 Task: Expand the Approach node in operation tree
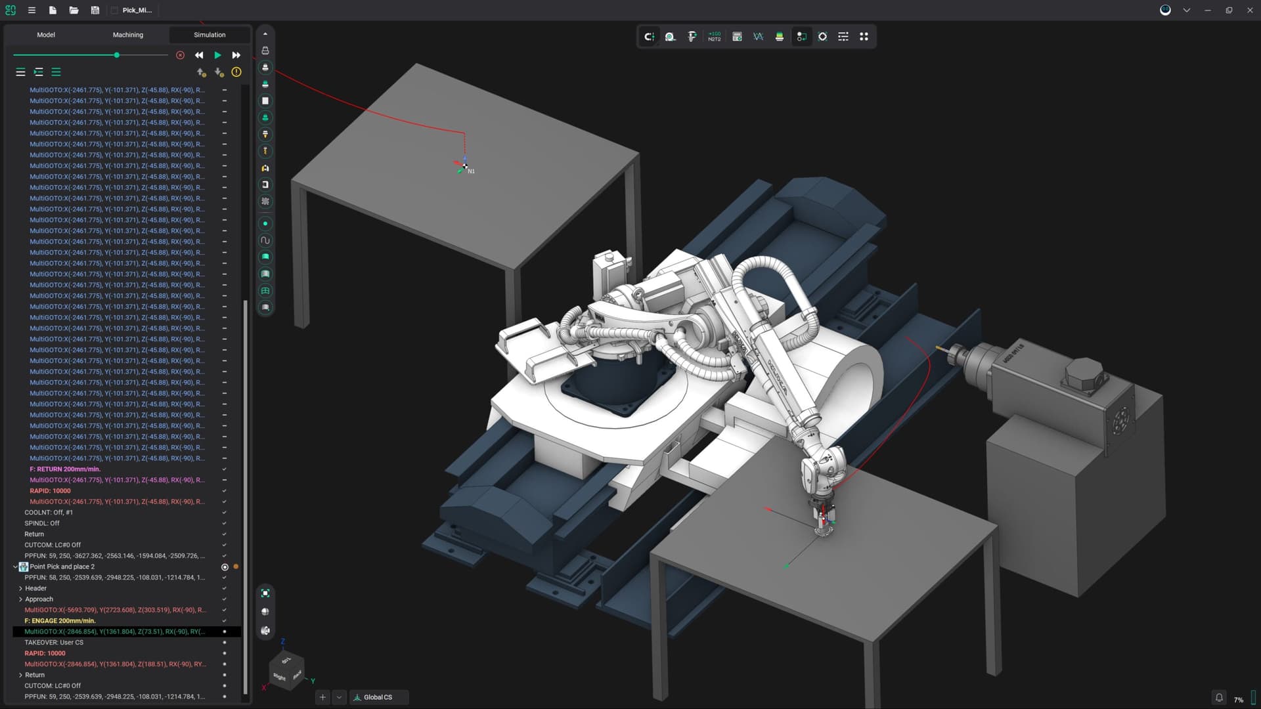click(x=20, y=599)
